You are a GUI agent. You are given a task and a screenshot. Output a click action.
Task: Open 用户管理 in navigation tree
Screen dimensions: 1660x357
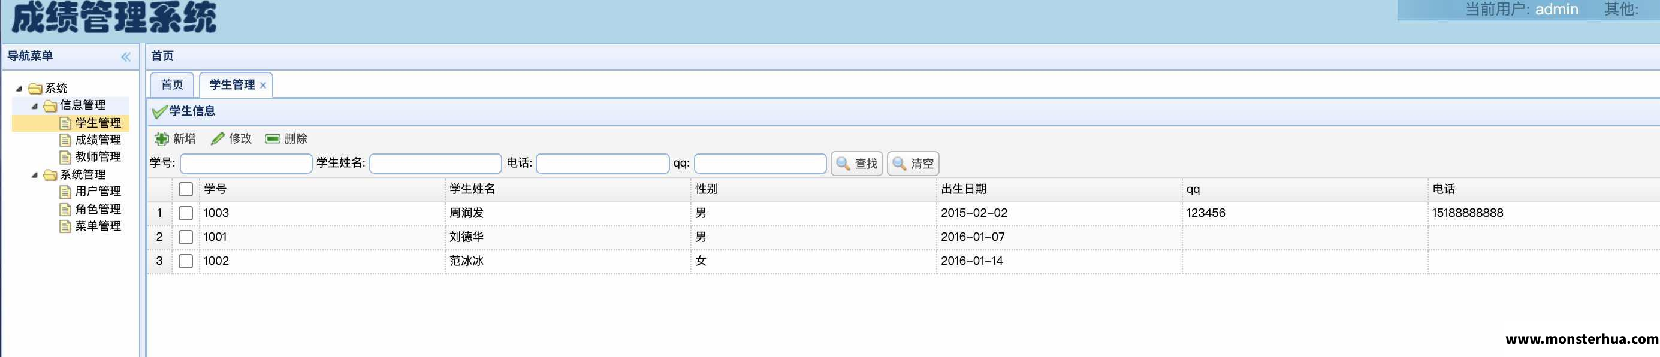click(98, 192)
